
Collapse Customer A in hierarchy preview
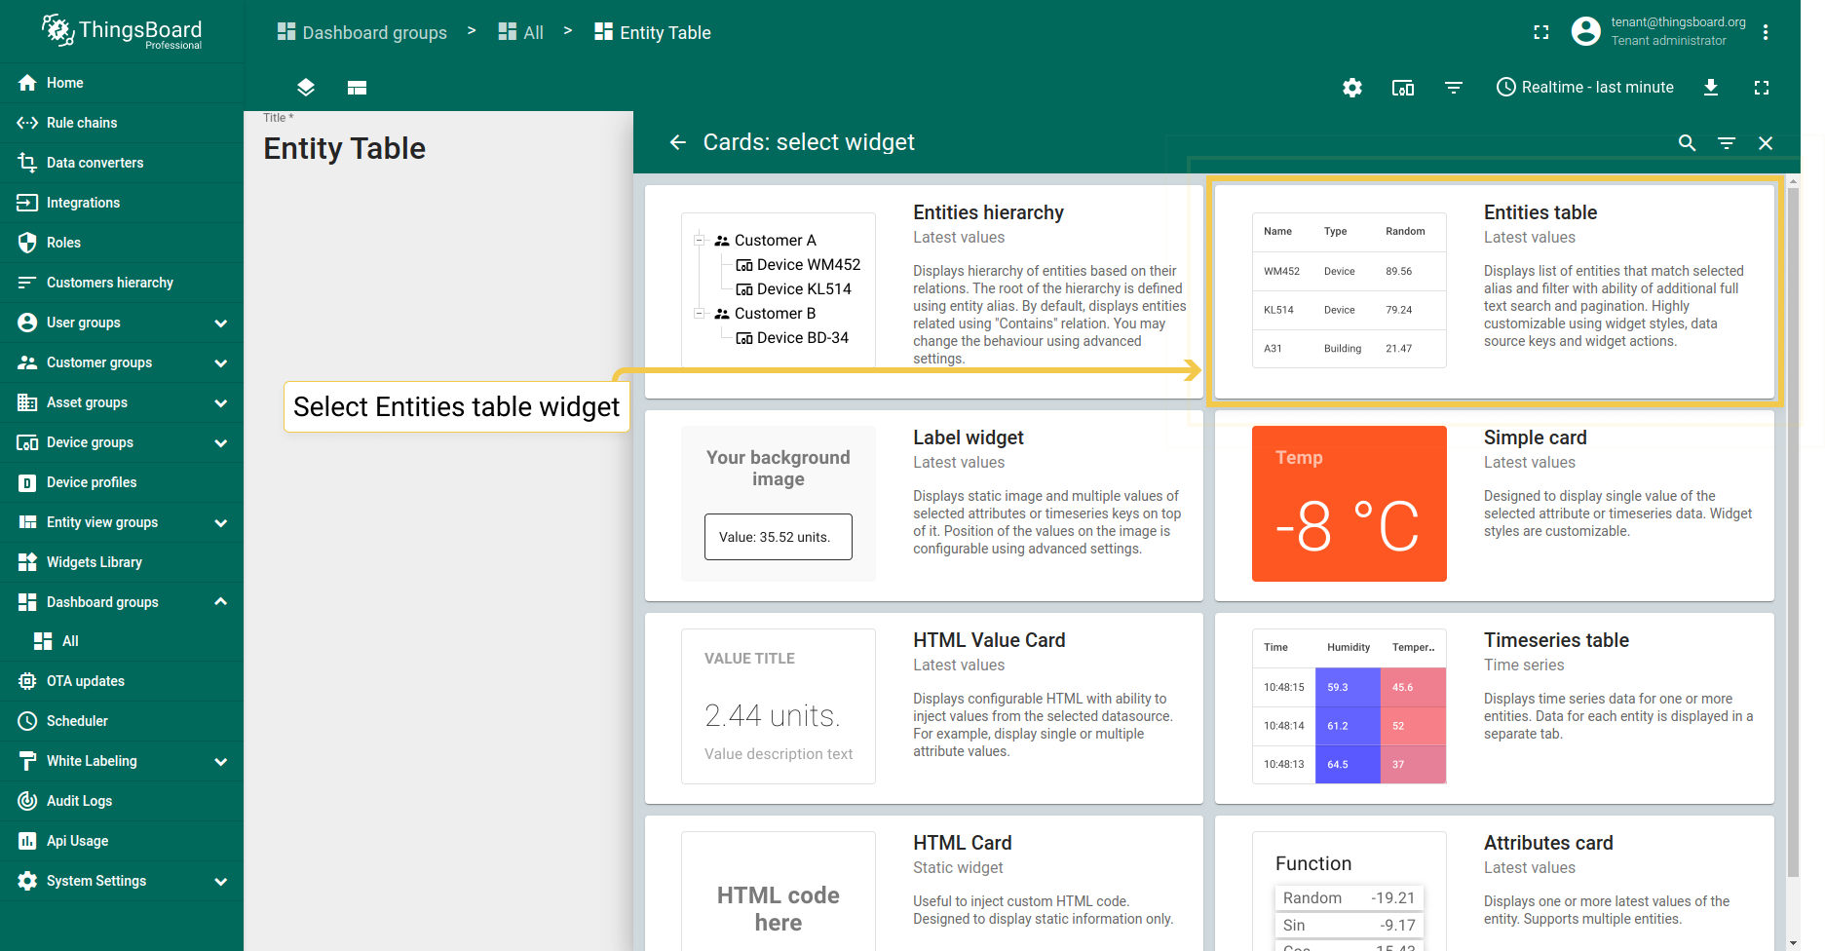pyautogui.click(x=699, y=240)
